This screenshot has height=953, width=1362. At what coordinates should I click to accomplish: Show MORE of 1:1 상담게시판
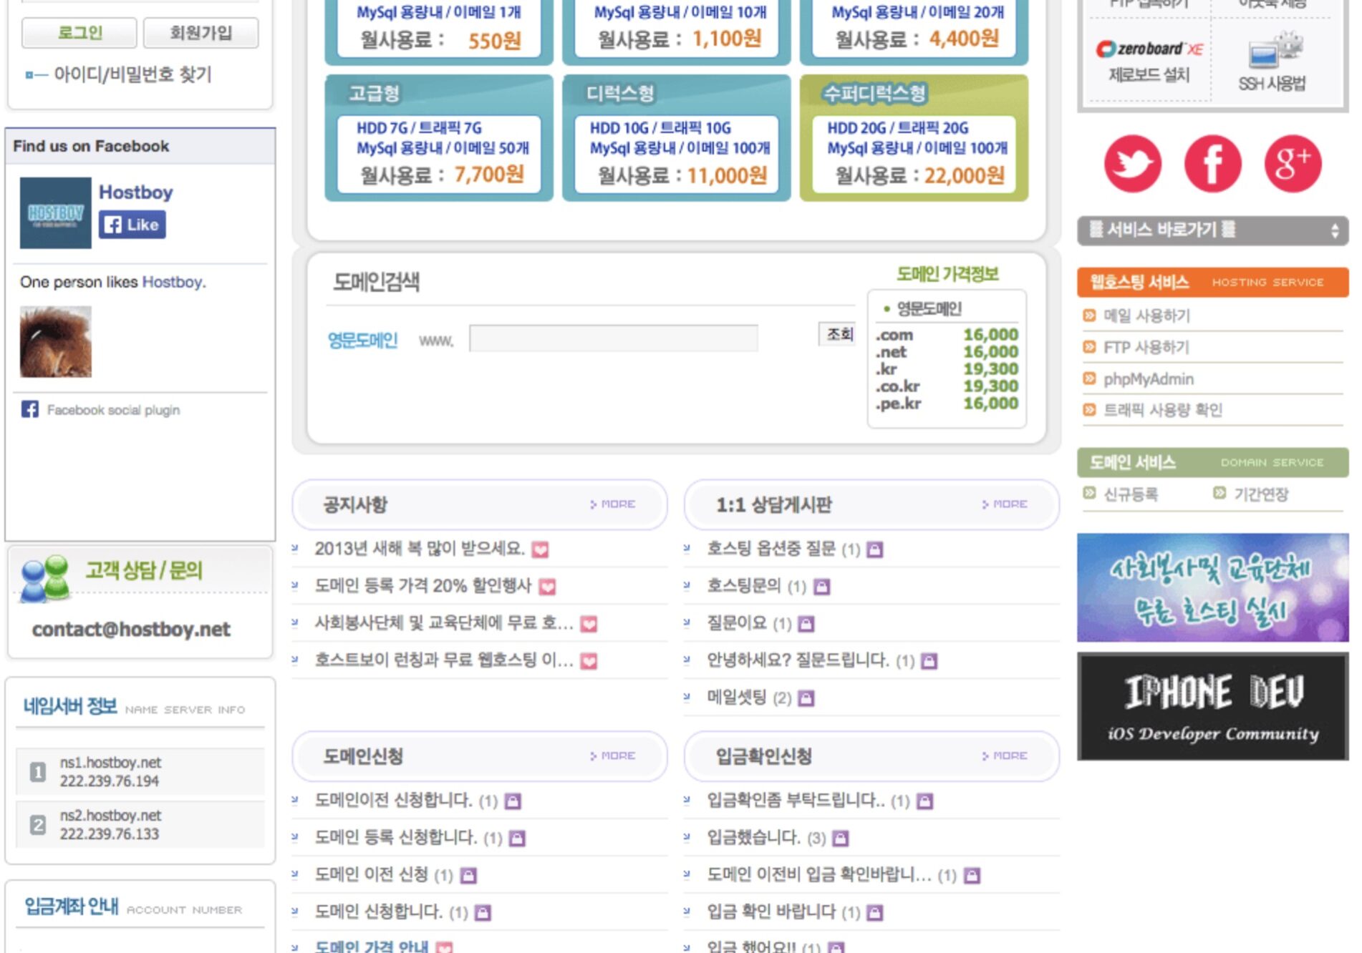1005,504
